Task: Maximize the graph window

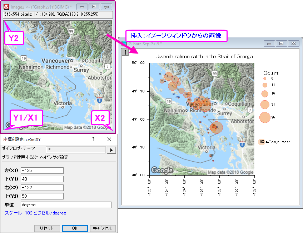Action: tap(281, 44)
